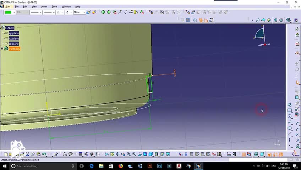Click the Copy icon in bottom toolbar

point(33,154)
